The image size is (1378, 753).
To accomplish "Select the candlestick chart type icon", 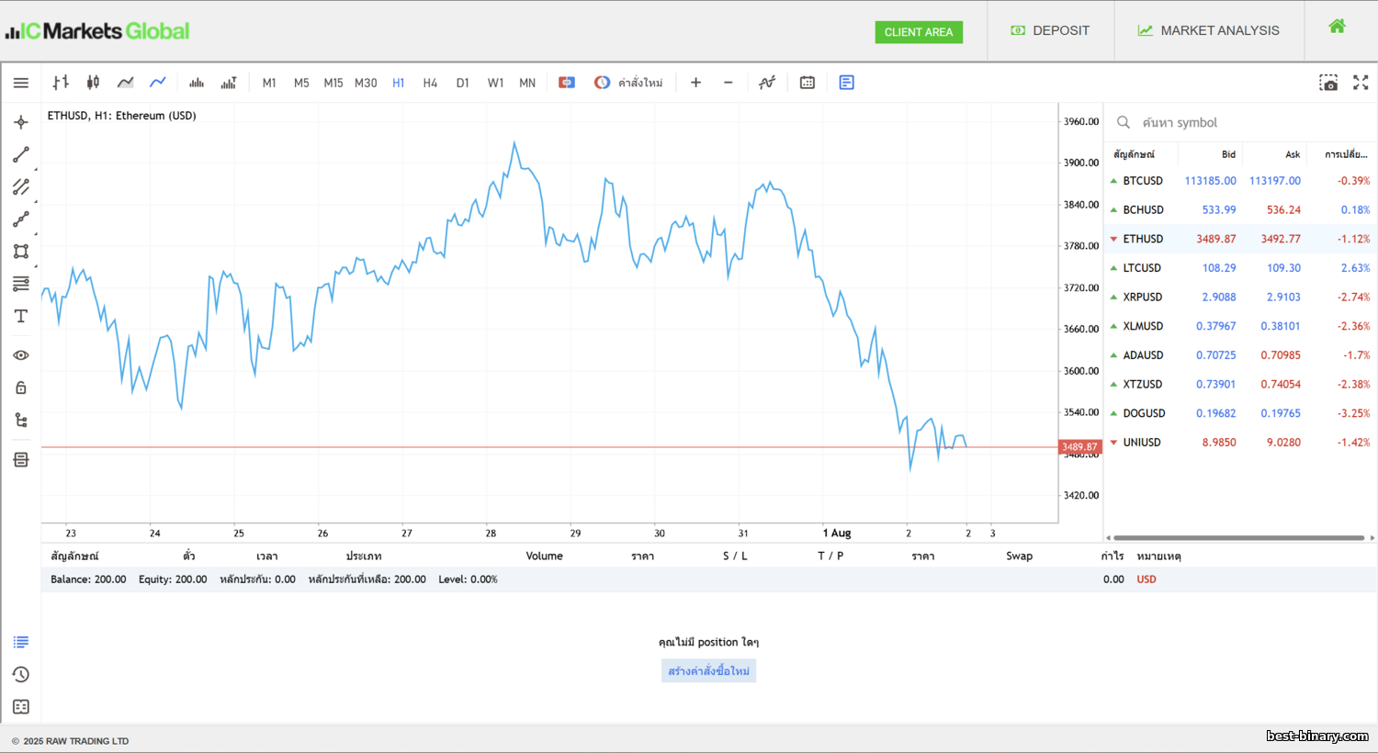I will coord(93,83).
